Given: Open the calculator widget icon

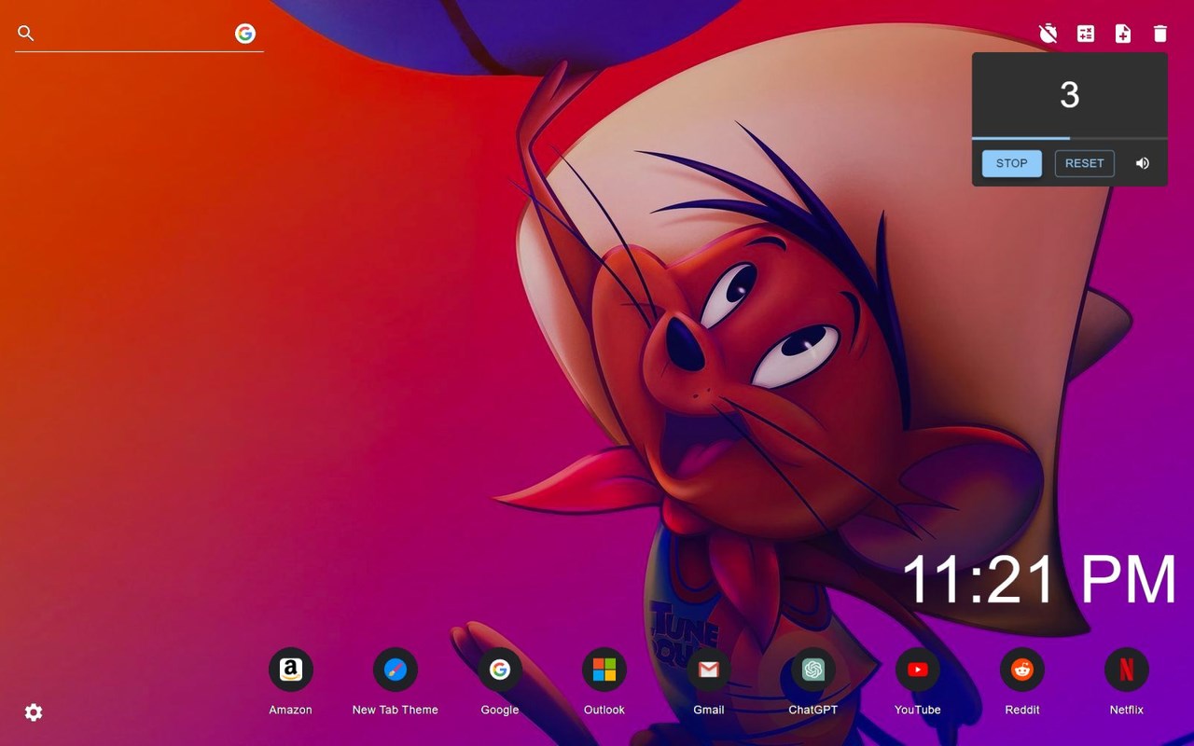Looking at the screenshot, I should point(1086,34).
